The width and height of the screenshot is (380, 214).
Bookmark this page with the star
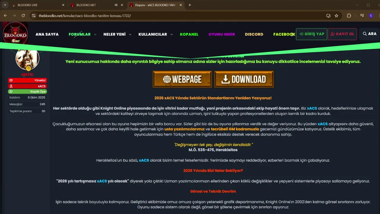tap(336, 15)
